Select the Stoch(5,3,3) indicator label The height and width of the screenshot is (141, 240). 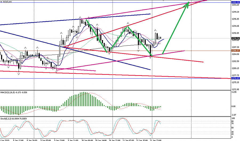(x=13, y=118)
